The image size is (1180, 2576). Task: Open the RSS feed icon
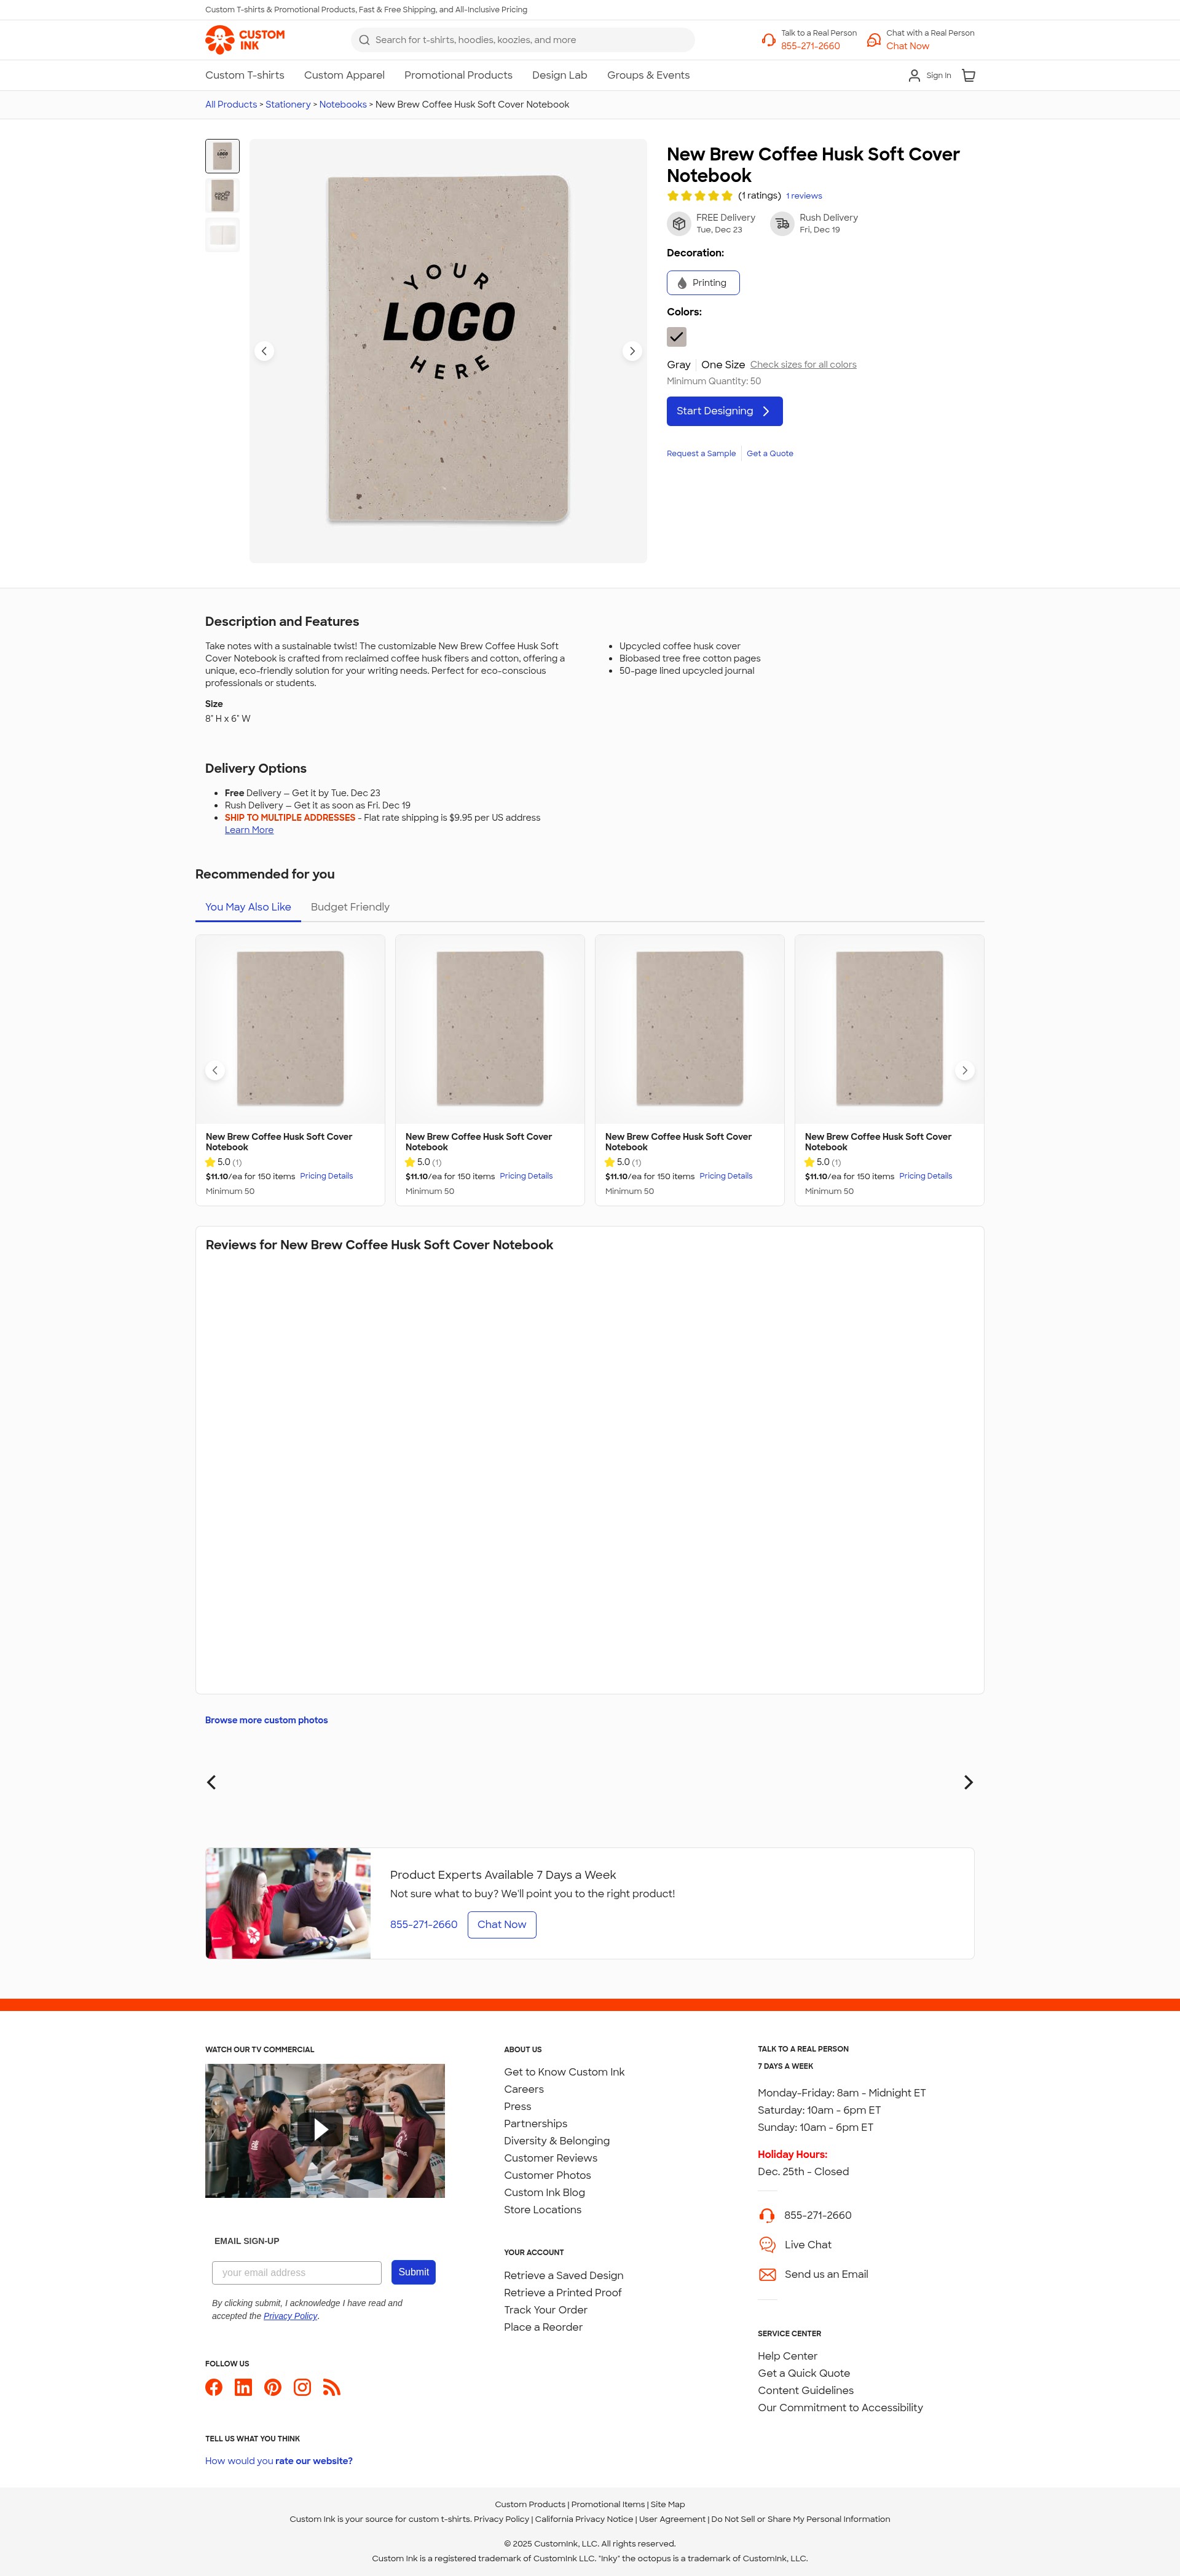332,2387
